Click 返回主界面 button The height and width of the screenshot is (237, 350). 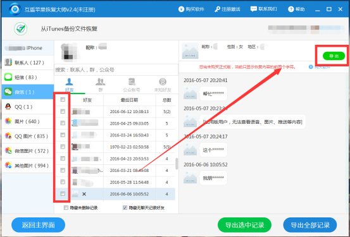point(38,225)
